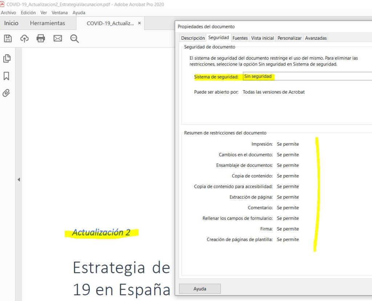
Task: Expand the left navigation pane arrow
Action: point(19,179)
